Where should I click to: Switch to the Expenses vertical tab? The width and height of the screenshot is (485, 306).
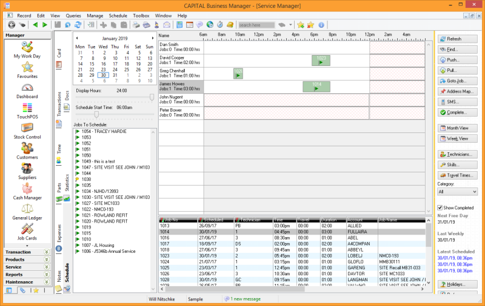[x=59, y=238]
